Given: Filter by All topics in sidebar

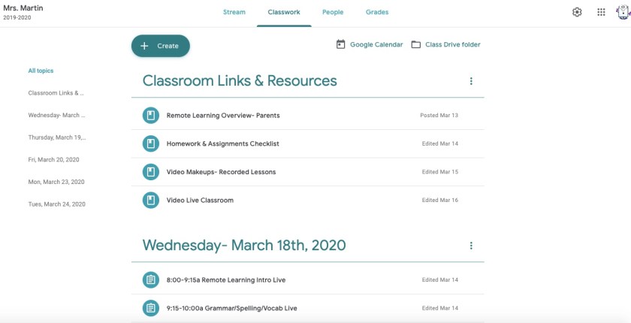Looking at the screenshot, I should 41,71.
